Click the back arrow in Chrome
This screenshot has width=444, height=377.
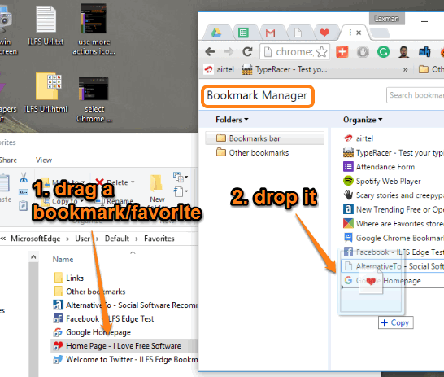[210, 51]
